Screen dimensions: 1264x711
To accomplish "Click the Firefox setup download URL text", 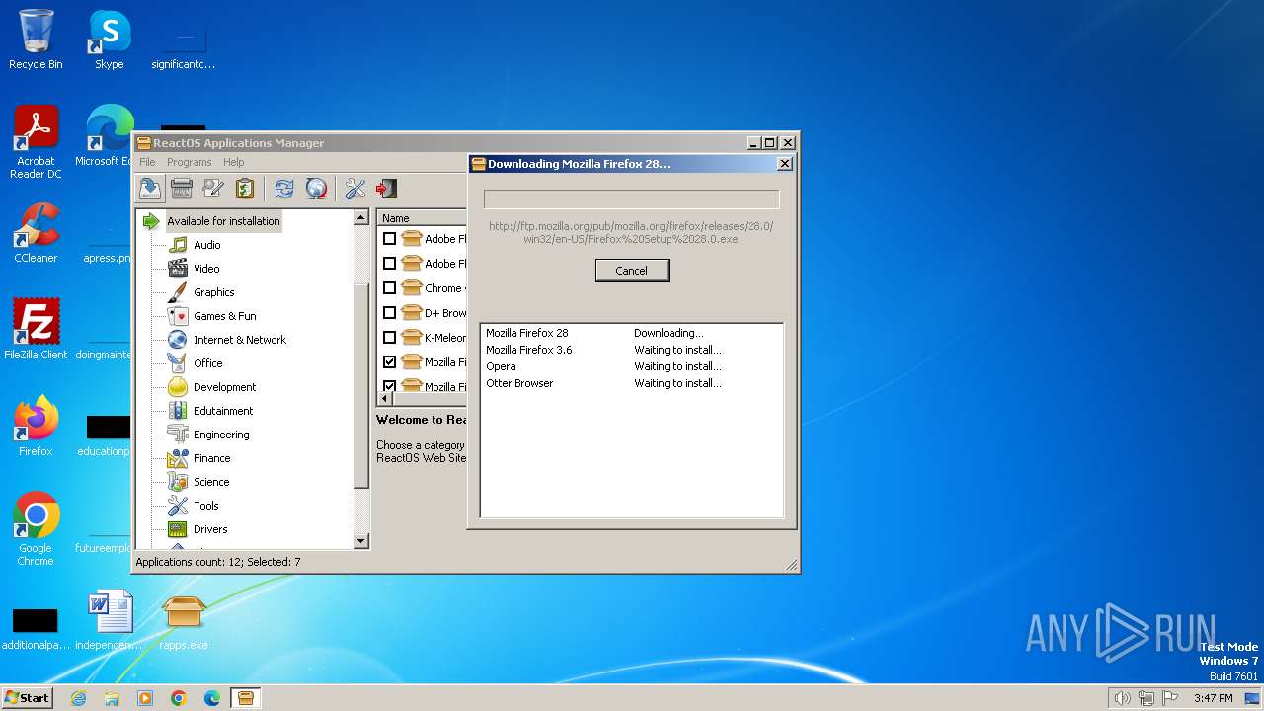I will 631,233.
